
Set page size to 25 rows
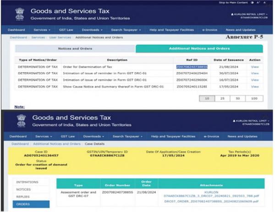222,98
